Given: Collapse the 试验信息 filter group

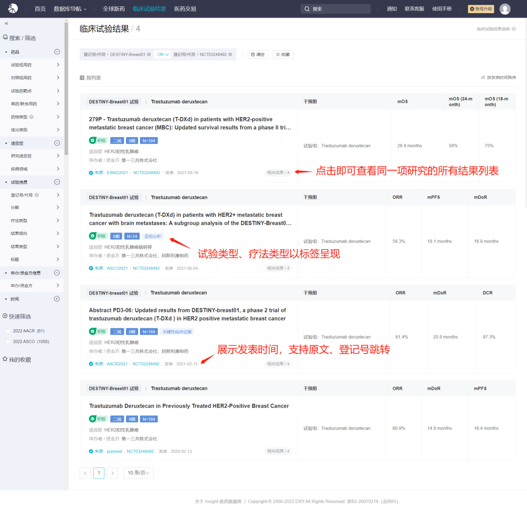Looking at the screenshot, I should tap(57, 182).
